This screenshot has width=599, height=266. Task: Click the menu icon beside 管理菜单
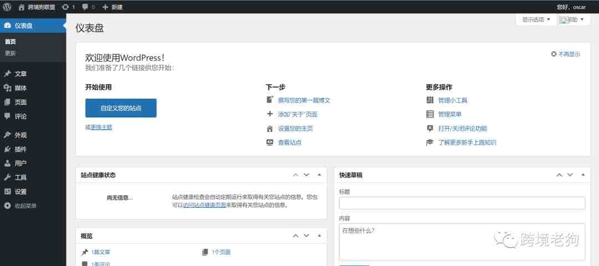pyautogui.click(x=430, y=114)
